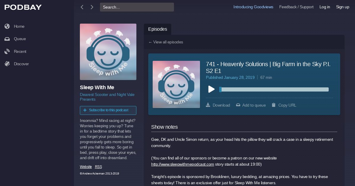The height and width of the screenshot is (186, 355).
Task: Click Sign up
Action: pyautogui.click(x=343, y=7)
